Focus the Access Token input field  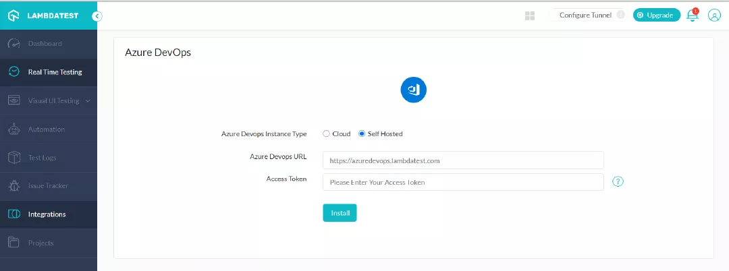tap(463, 182)
